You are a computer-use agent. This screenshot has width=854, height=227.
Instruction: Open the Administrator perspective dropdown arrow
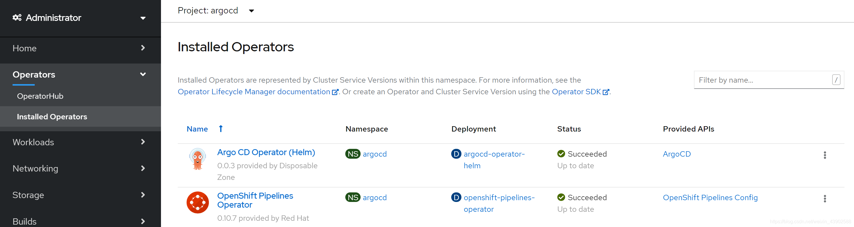pyautogui.click(x=143, y=18)
